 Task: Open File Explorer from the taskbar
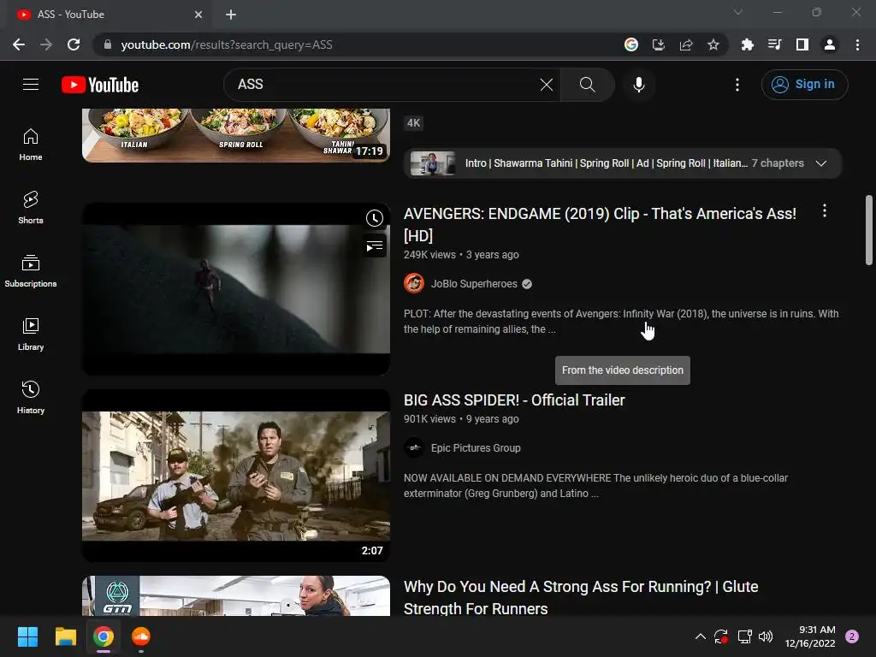[65, 636]
